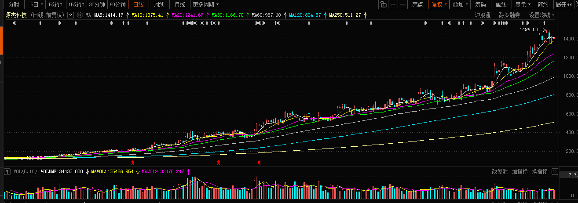Click the 融资融券 button
The width and height of the screenshot is (578, 203).
coord(509,15)
